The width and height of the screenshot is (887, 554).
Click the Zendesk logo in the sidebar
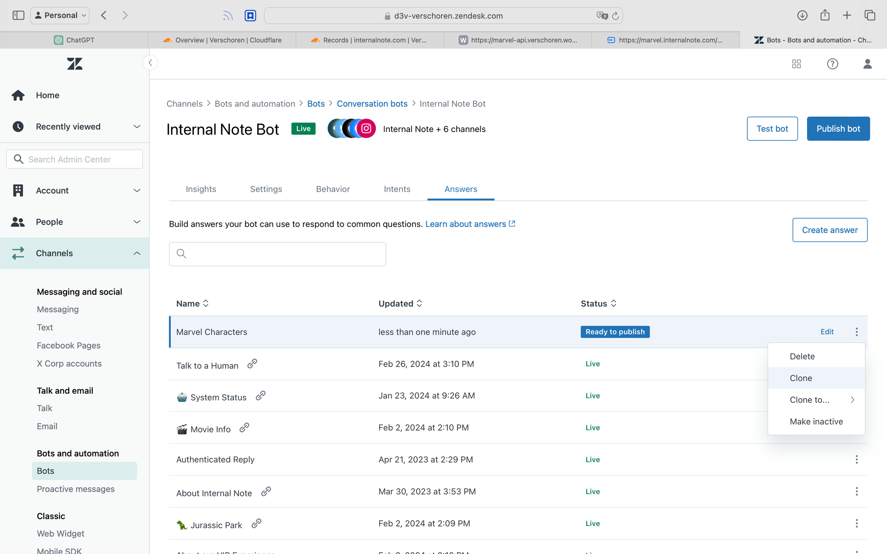click(x=75, y=64)
